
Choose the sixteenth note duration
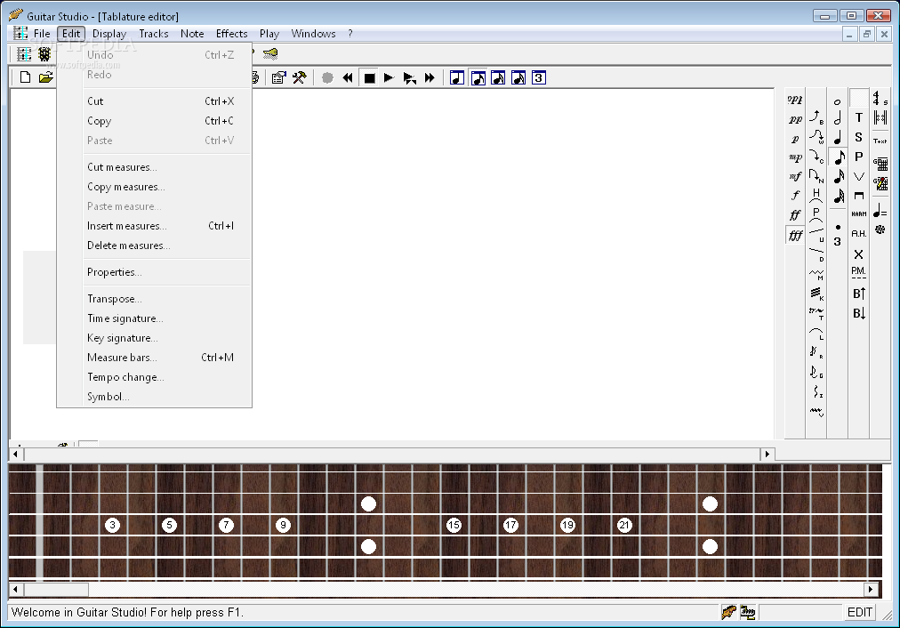(839, 176)
